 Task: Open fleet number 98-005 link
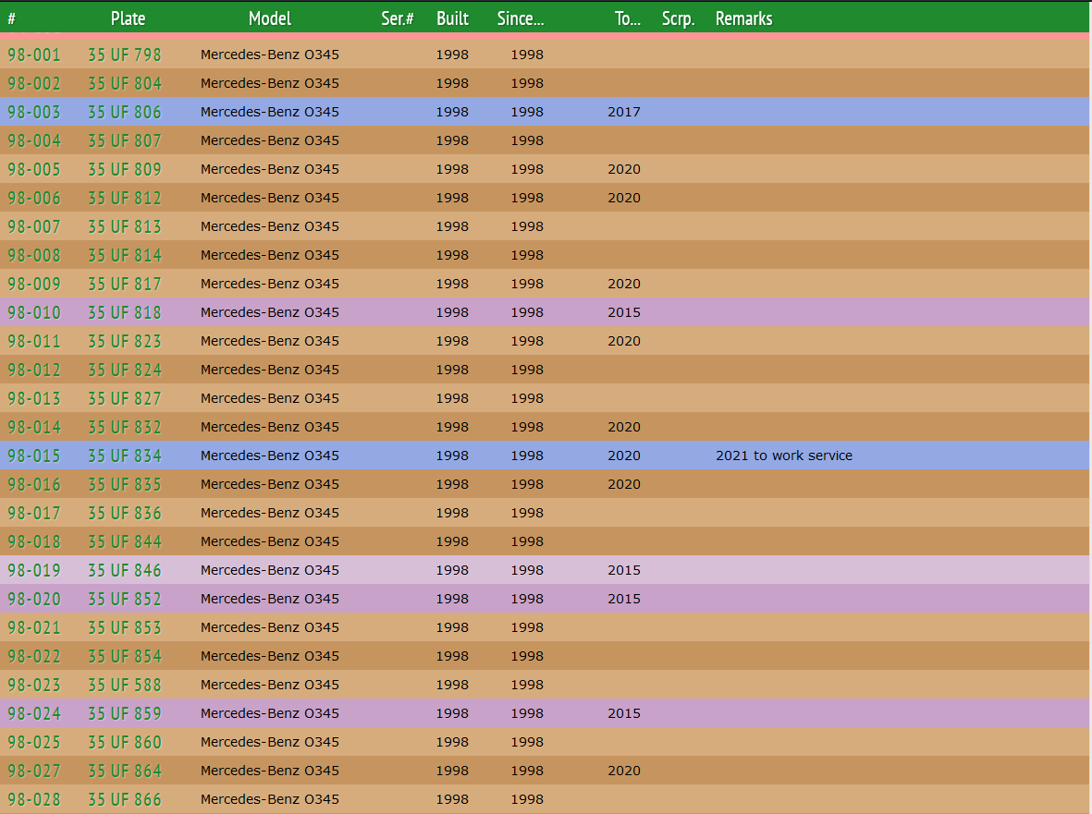coord(34,169)
